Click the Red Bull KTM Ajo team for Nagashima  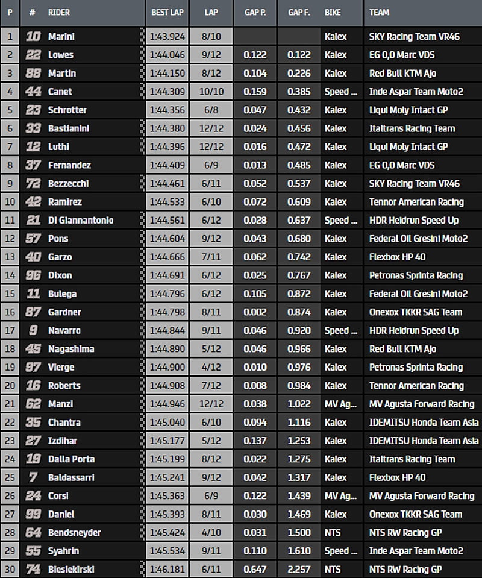pyautogui.click(x=402, y=349)
